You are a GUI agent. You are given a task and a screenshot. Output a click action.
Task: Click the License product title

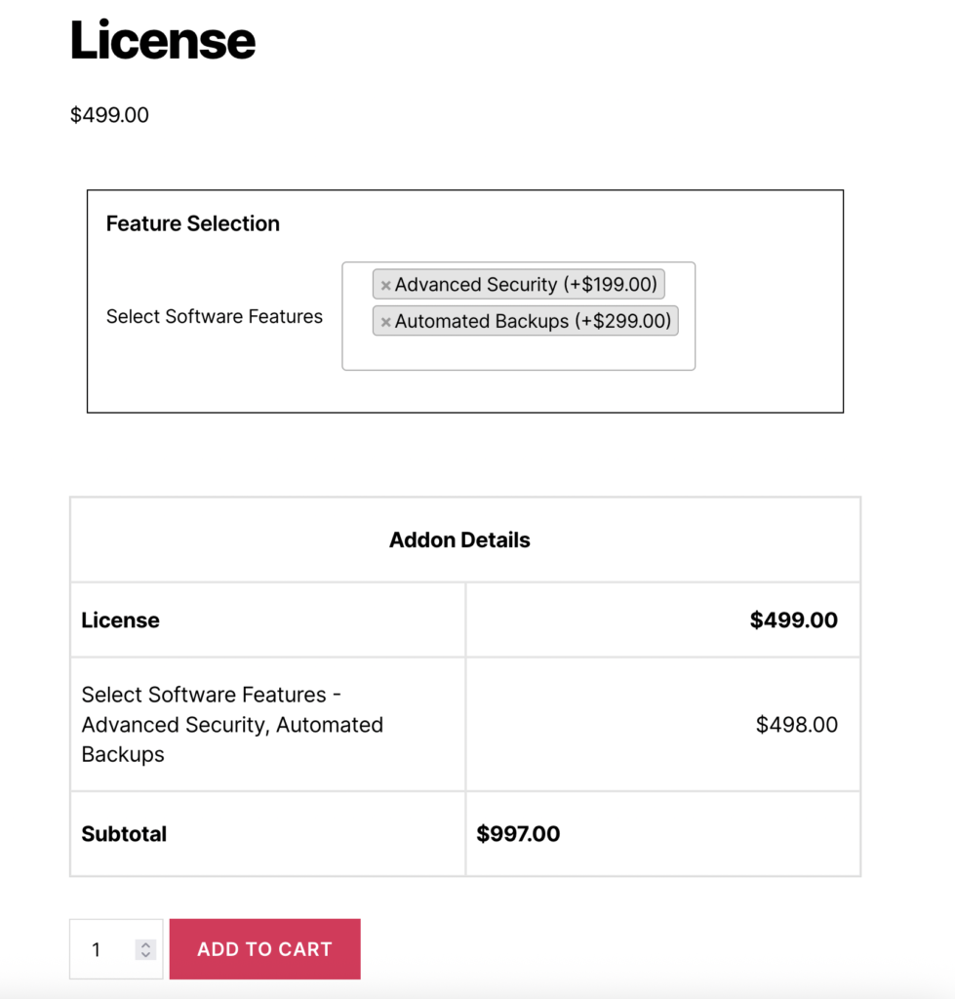(x=163, y=41)
